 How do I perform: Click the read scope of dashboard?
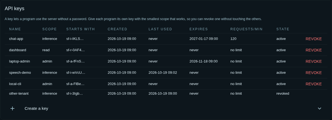(x=46, y=50)
